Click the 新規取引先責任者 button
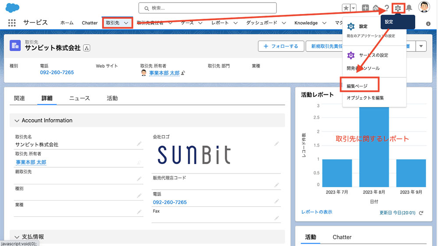This screenshot has height=246, width=438. coord(324,46)
